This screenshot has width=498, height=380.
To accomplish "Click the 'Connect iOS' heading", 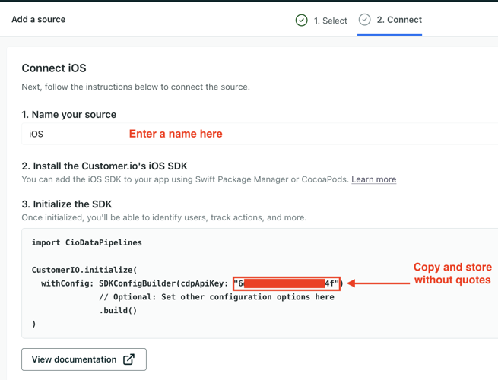I will [54, 68].
